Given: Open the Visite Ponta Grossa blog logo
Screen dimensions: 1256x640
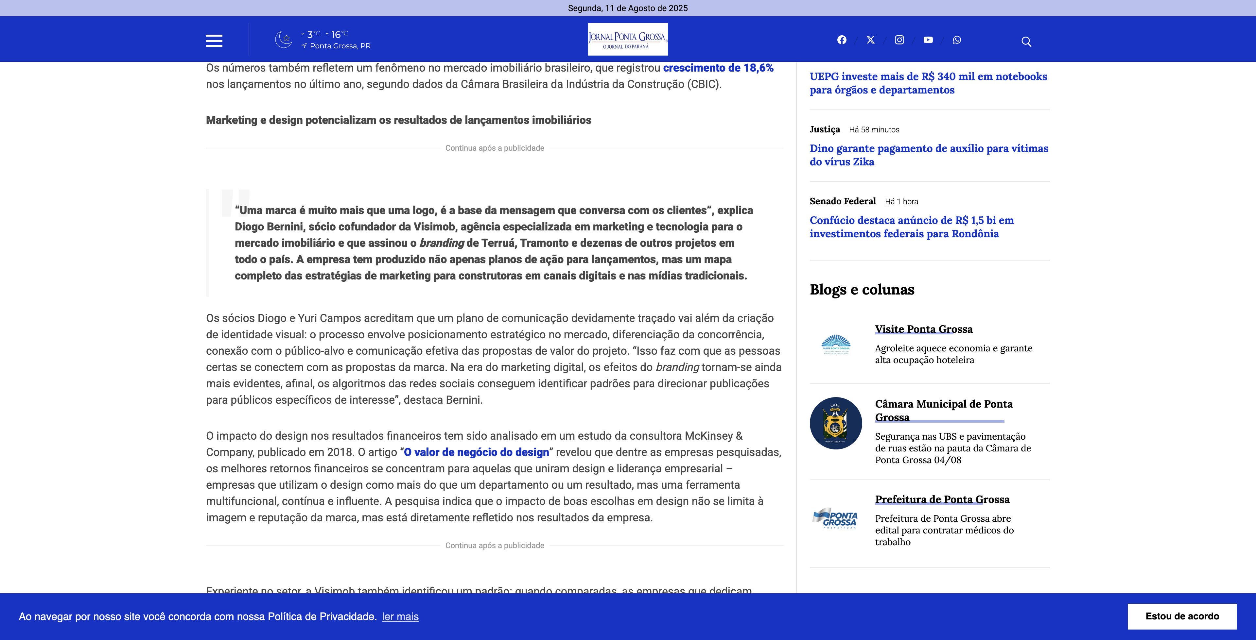Looking at the screenshot, I should coord(836,345).
